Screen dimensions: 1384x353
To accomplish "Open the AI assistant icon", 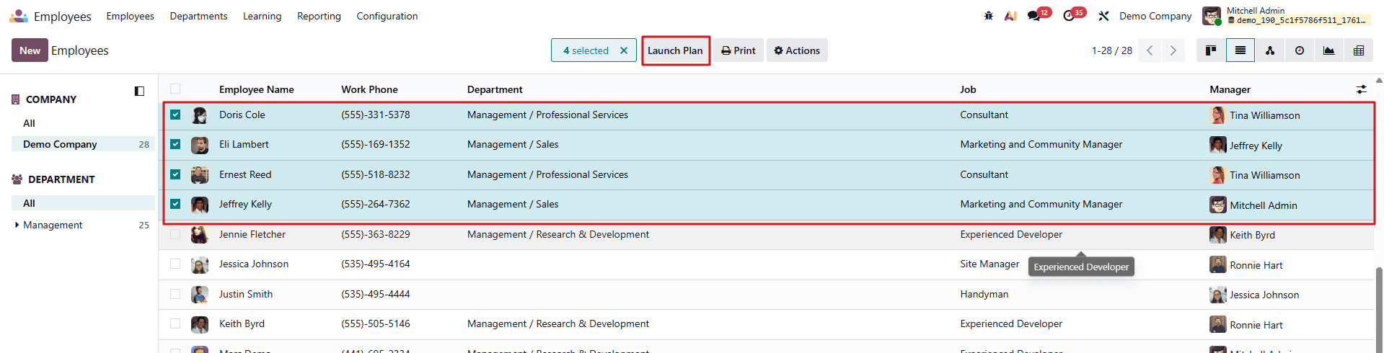I will click(x=1010, y=16).
